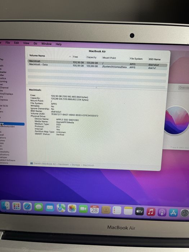Open the View menu
189x252 pixels.
(x=26, y=43)
